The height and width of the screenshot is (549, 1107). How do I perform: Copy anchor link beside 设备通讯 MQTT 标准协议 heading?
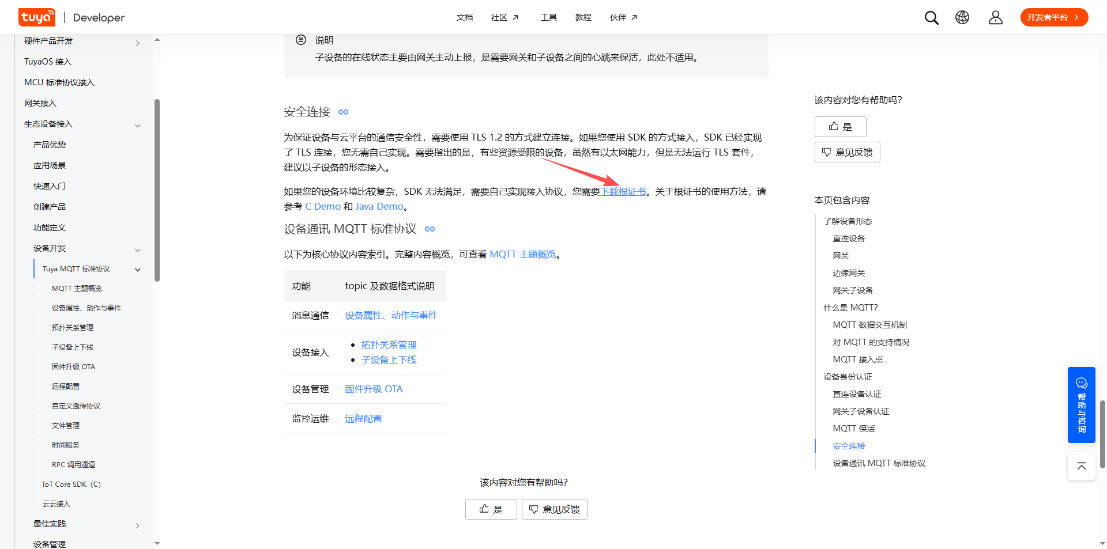point(430,229)
